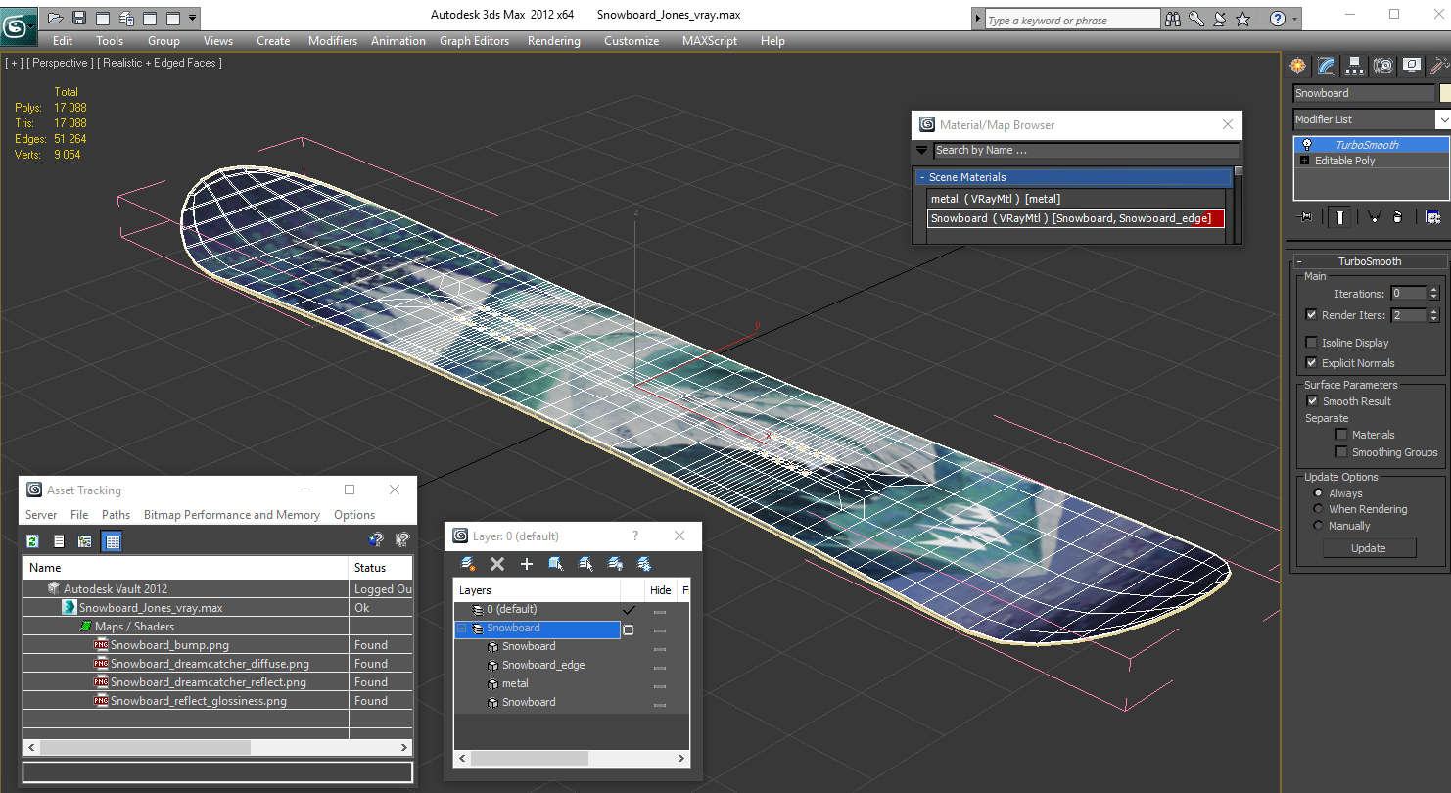Select the Manually update option

(1318, 526)
